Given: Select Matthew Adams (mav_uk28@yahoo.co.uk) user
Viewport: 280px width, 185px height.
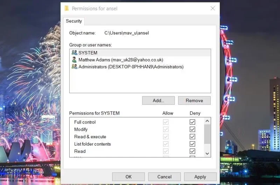Looking at the screenshot, I should [140, 60].
